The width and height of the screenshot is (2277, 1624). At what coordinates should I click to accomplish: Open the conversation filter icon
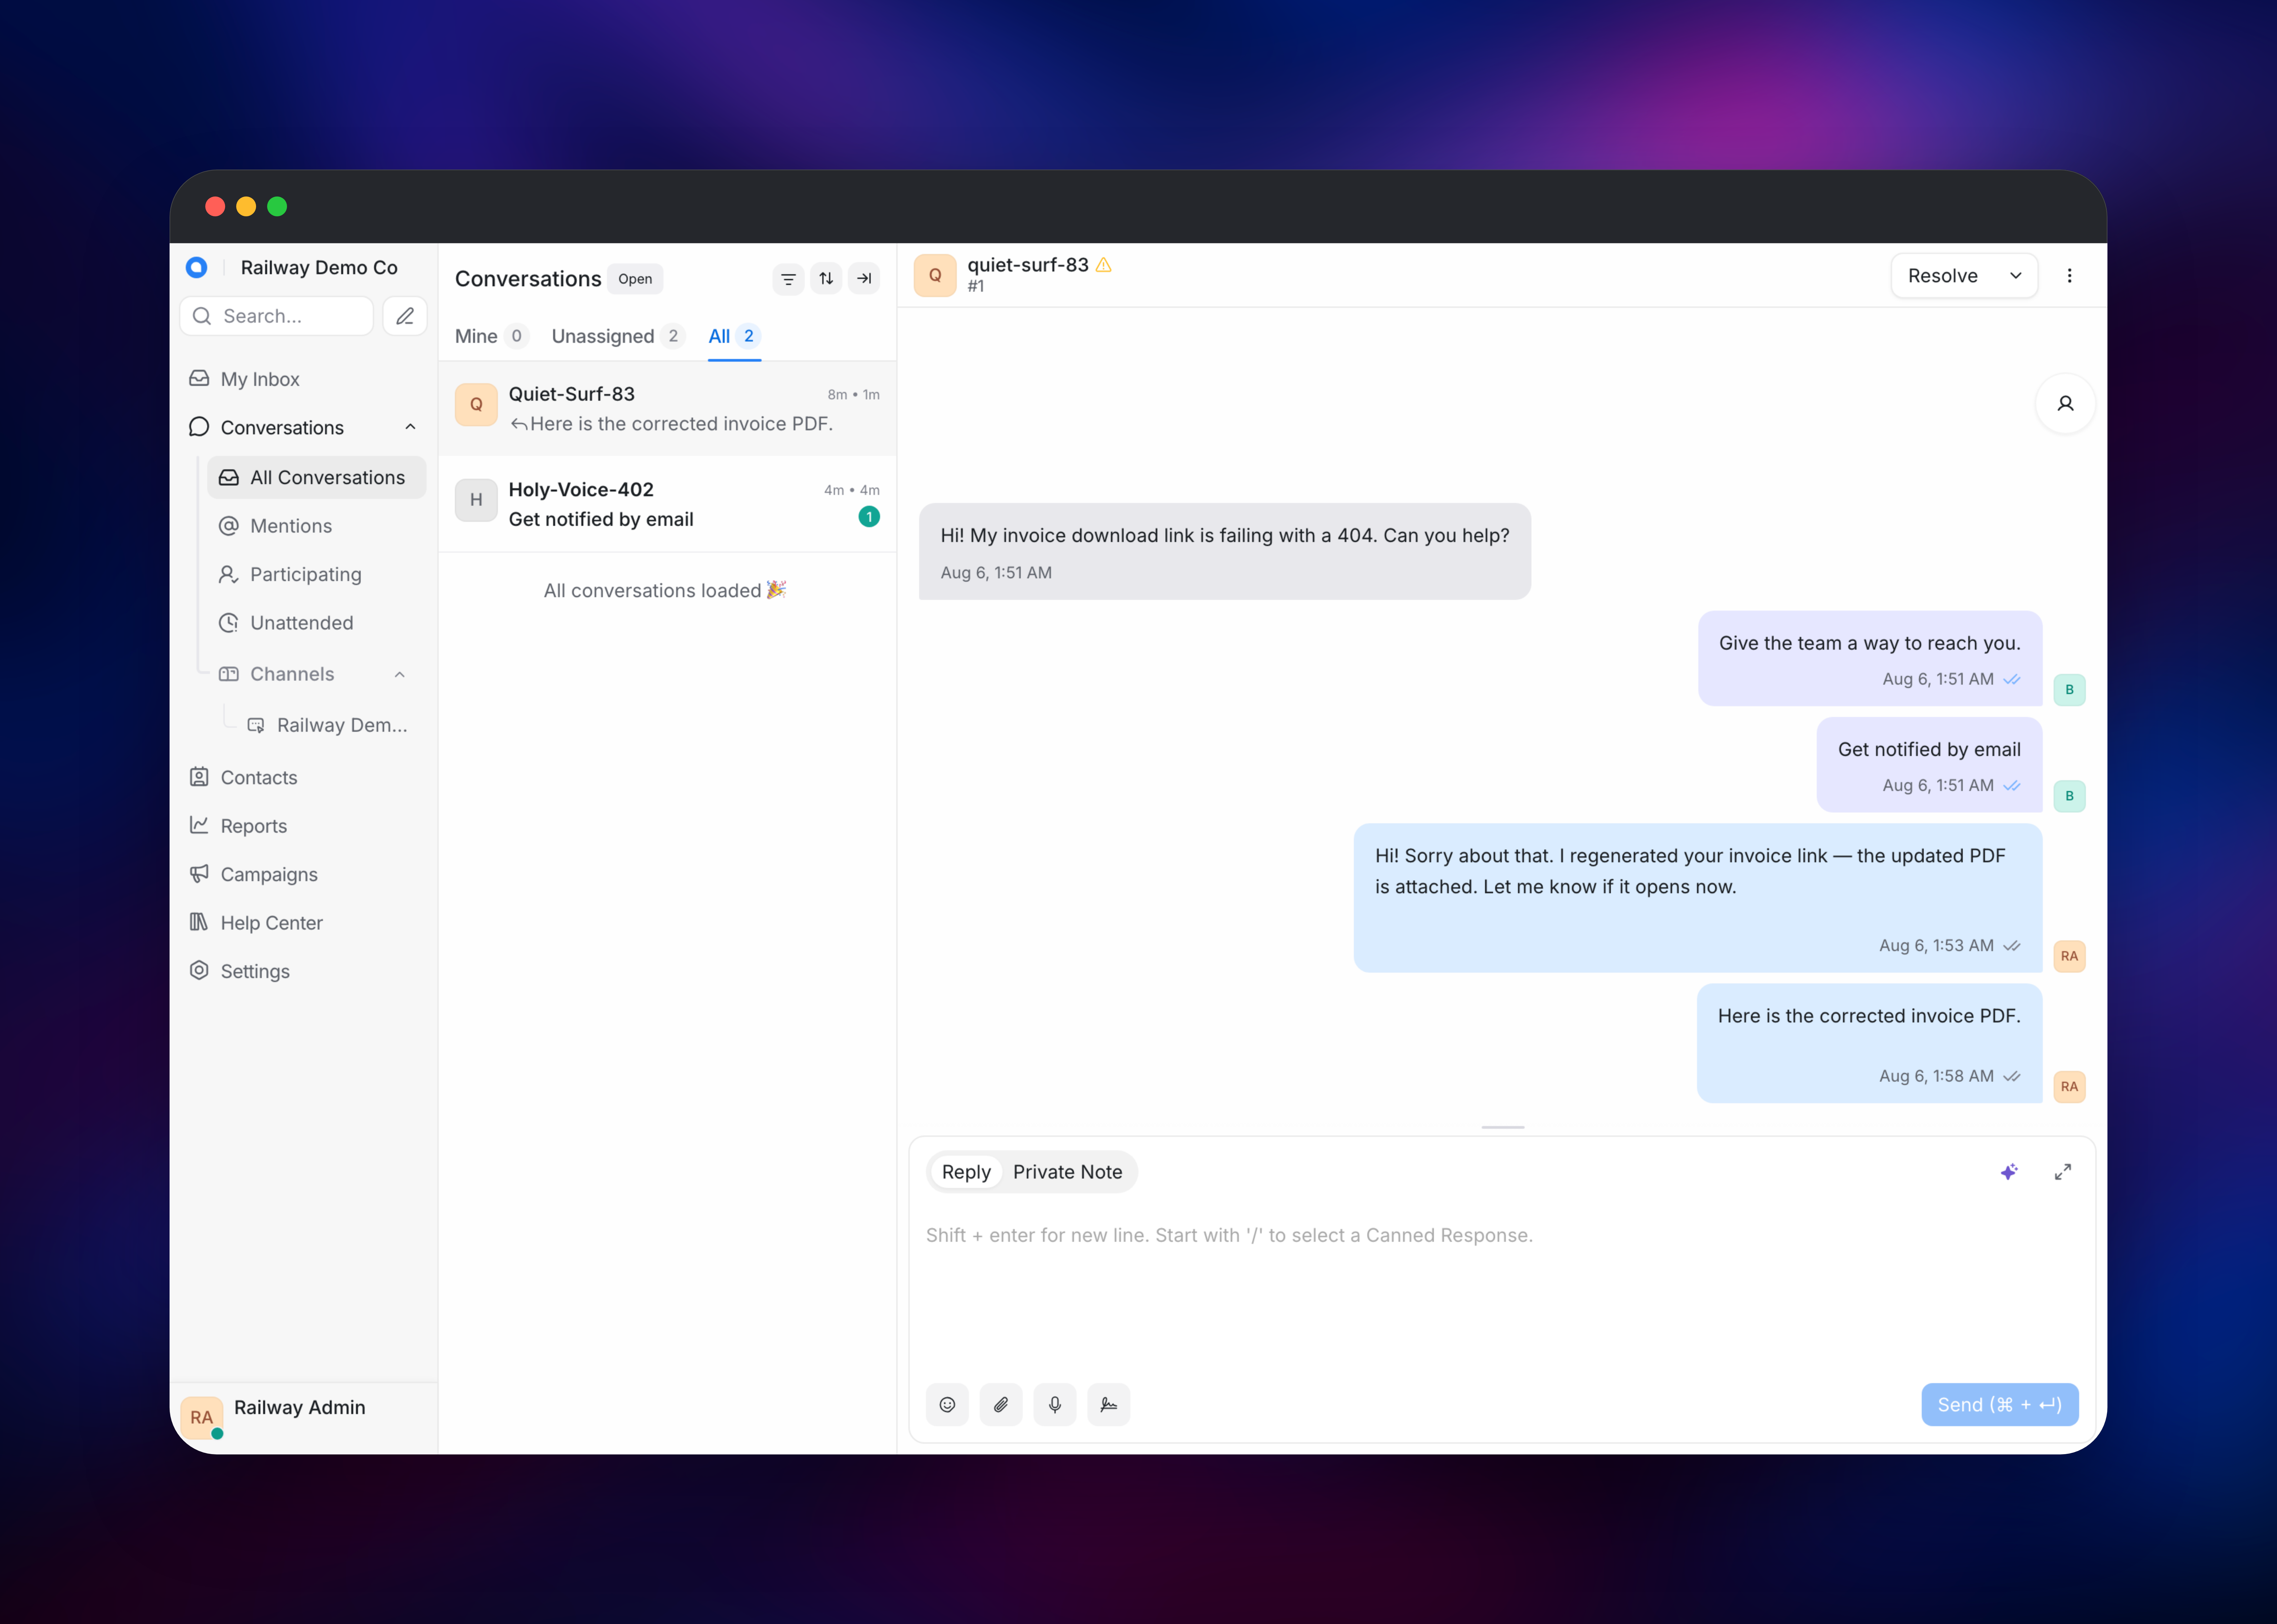tap(788, 279)
